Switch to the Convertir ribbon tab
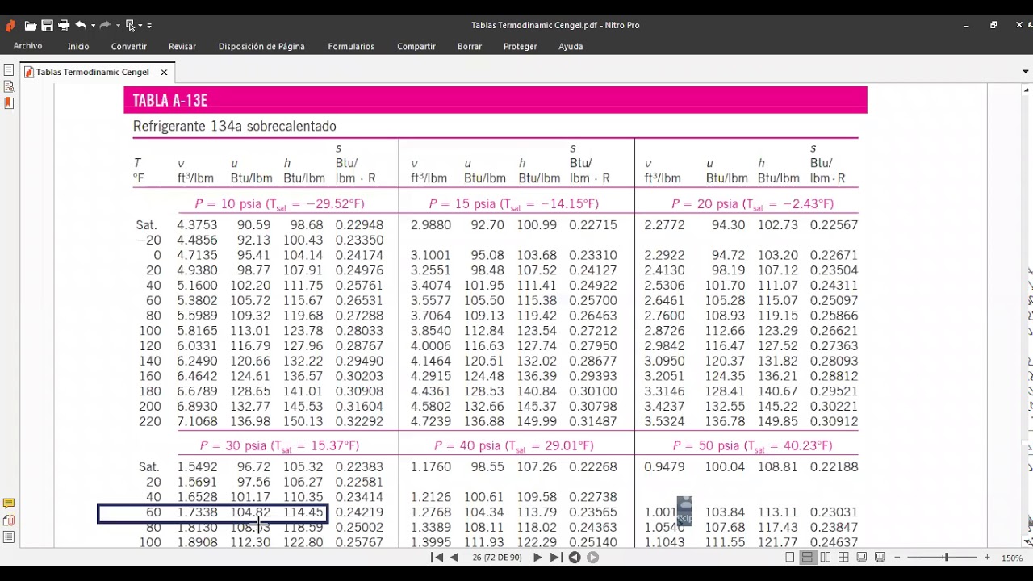 129,46
